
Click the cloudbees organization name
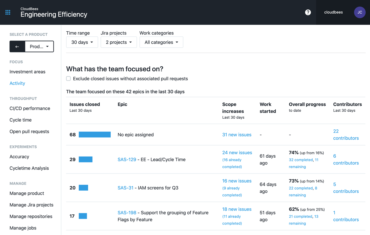click(x=333, y=12)
